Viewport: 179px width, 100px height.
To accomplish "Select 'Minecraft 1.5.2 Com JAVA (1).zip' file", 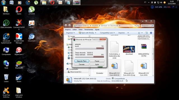I will [129, 68].
